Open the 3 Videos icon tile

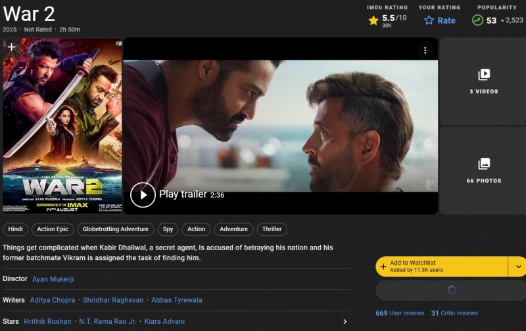(x=484, y=75)
